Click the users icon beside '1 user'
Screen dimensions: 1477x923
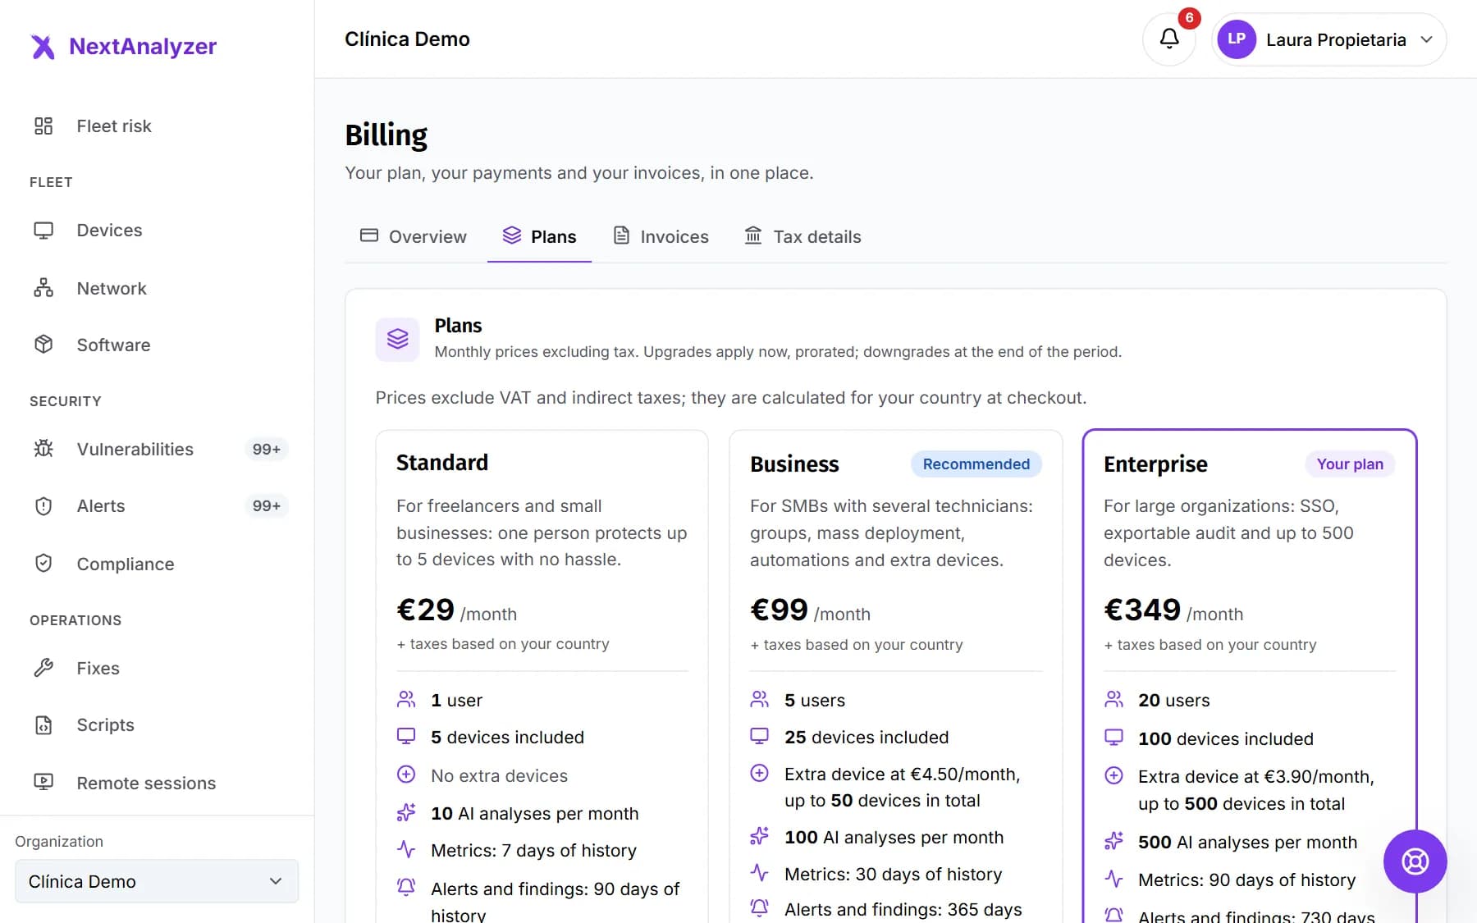(406, 699)
